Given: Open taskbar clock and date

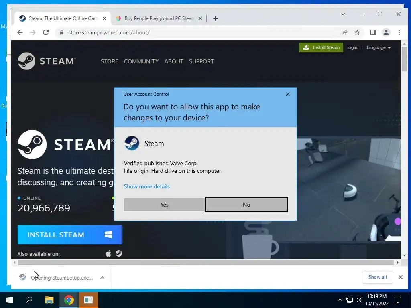Looking at the screenshot, I should pos(377,300).
